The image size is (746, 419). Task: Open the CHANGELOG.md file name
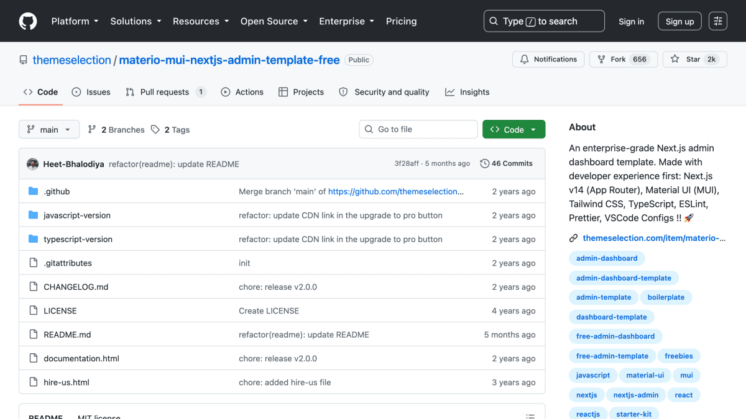(x=76, y=287)
